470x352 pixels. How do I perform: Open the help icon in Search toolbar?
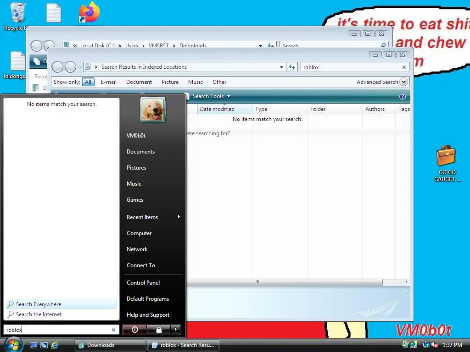[403, 96]
